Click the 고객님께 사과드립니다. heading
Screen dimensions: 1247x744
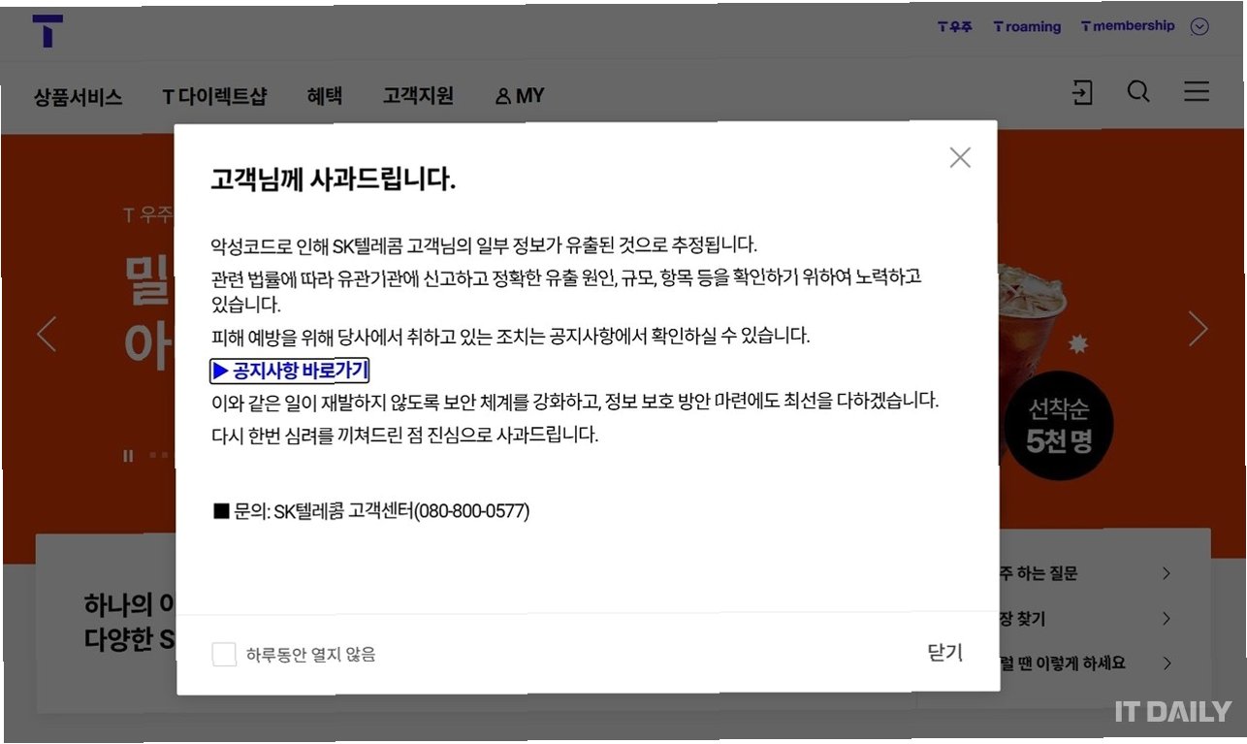pyautogui.click(x=333, y=178)
